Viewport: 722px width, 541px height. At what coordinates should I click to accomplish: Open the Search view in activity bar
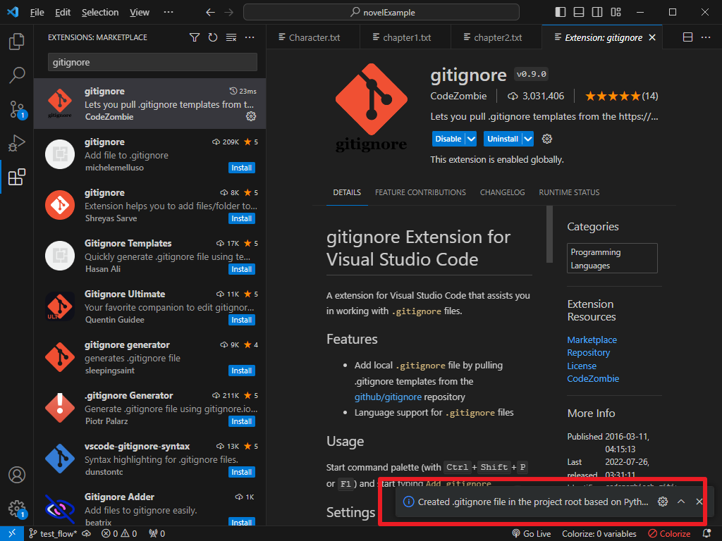click(17, 75)
